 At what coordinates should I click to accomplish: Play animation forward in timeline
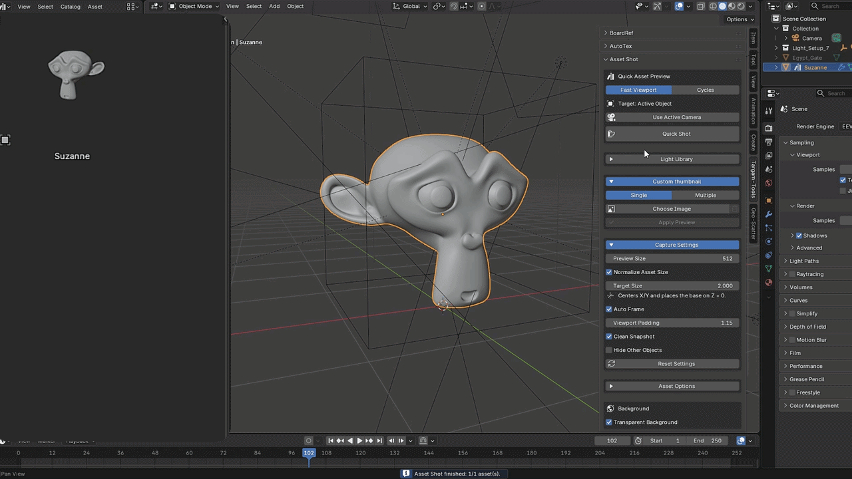359,440
